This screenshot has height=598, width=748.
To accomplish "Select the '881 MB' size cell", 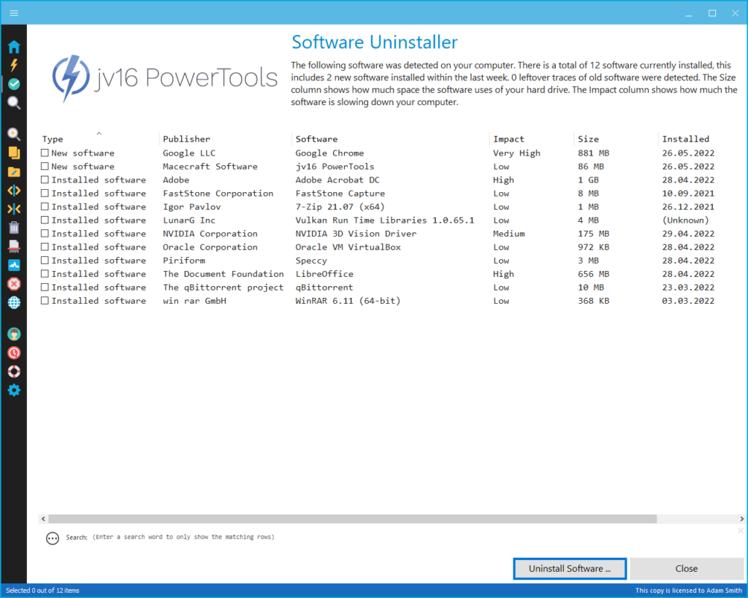I will 593,153.
